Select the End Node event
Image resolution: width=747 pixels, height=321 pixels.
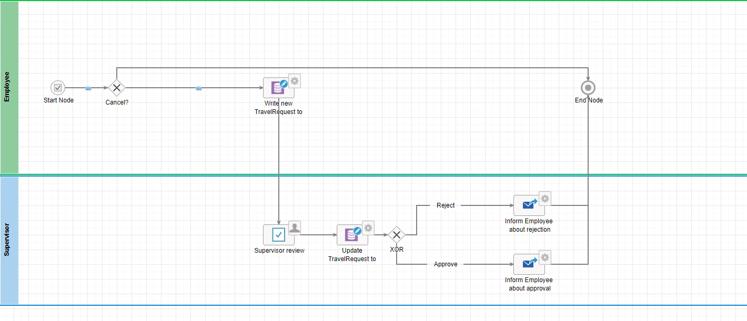click(x=588, y=88)
